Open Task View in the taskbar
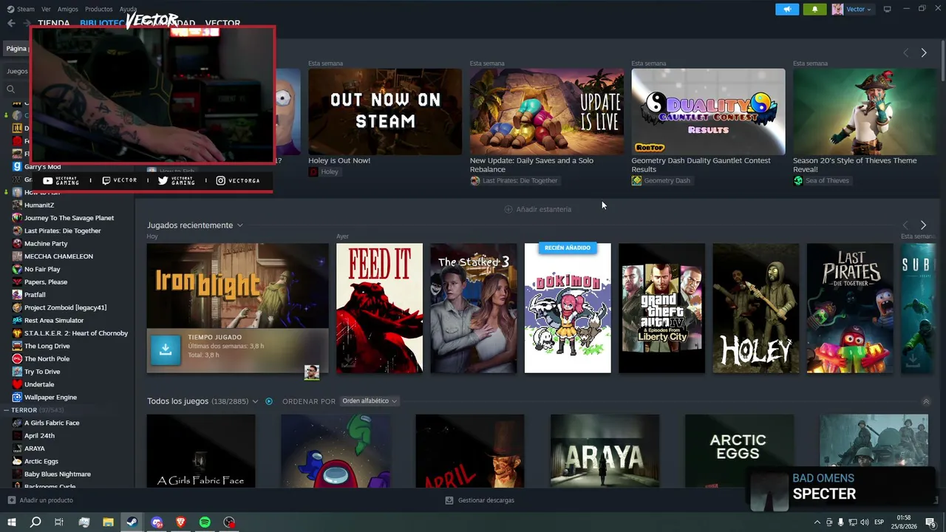Image resolution: width=946 pixels, height=532 pixels. click(x=59, y=522)
